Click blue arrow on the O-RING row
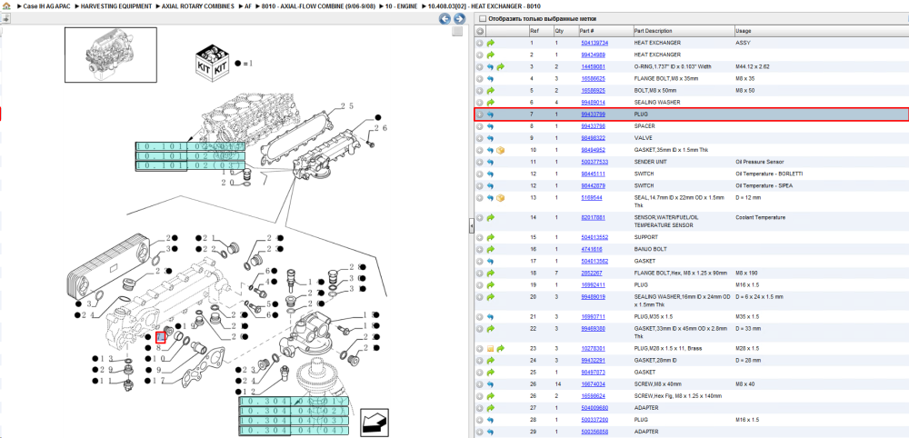Image resolution: width=909 pixels, height=438 pixels. pos(491,66)
